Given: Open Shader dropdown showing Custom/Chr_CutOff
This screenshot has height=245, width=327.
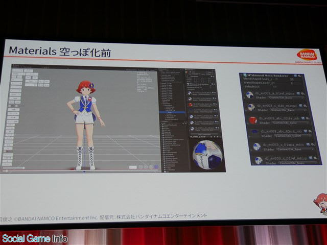Looking at the screenshot, I should [x=293, y=136].
